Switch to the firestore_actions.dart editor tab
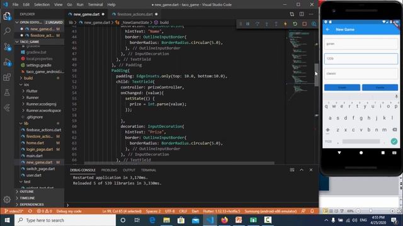Screen dimensions: 403x226 pyautogui.click(x=135, y=14)
